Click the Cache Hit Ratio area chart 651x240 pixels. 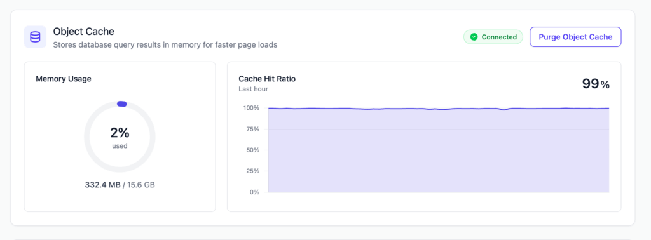pos(439,150)
